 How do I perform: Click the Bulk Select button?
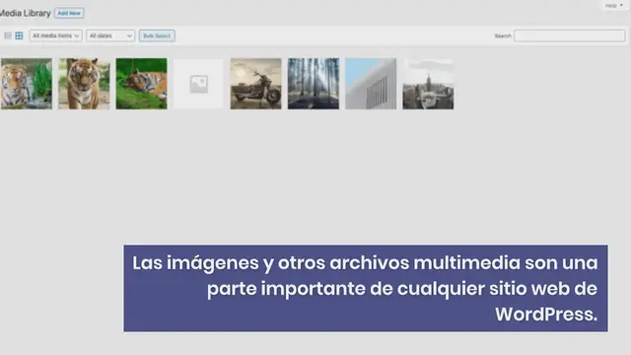click(157, 35)
